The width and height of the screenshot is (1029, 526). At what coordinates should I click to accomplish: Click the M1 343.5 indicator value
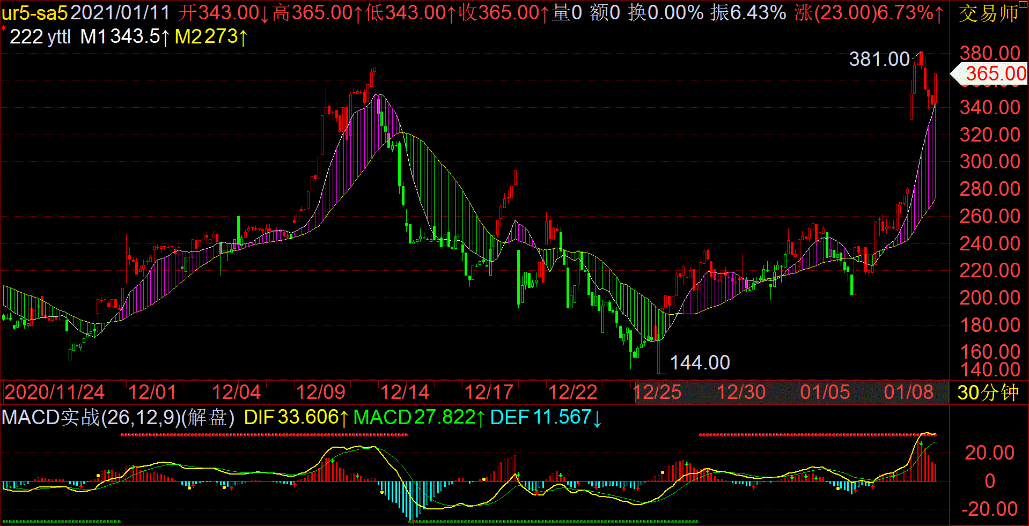125,37
